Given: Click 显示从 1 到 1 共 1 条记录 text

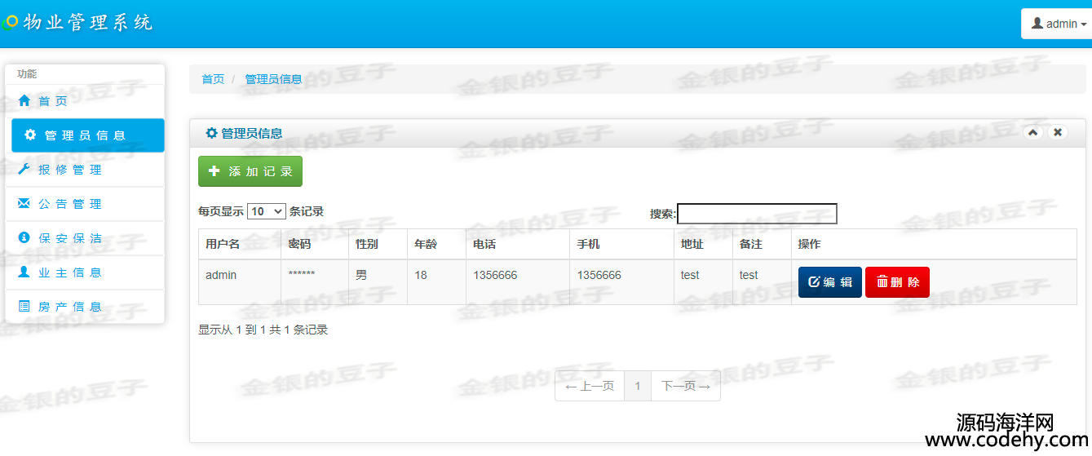Looking at the screenshot, I should pos(263,330).
